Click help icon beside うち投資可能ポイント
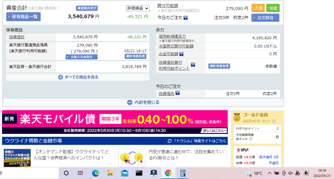Screen dimensions: 334x179 point(251,139)
